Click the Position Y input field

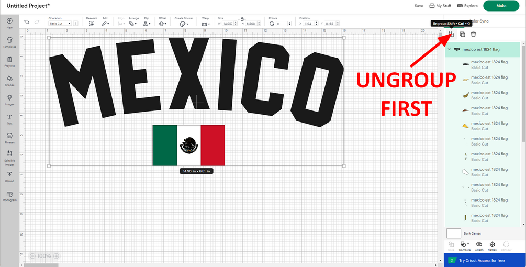click(x=330, y=24)
